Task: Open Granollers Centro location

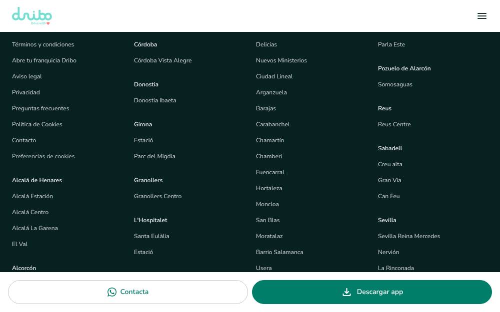Action: [158, 196]
